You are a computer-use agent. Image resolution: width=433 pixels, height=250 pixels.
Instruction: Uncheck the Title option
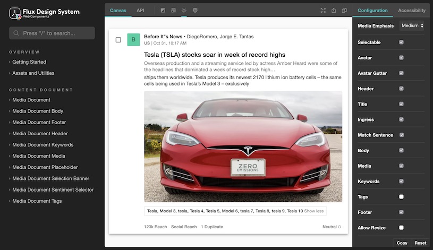(x=401, y=104)
